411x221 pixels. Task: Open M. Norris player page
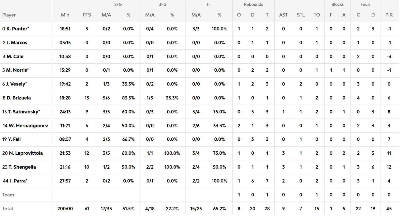17,70
